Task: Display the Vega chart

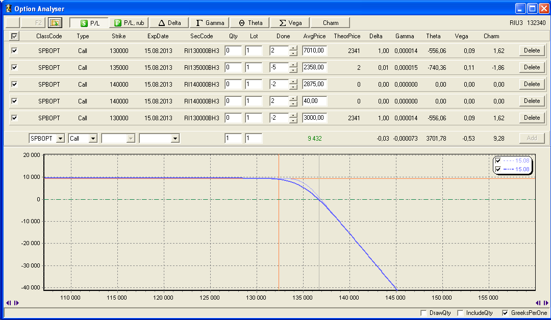Action: [x=290, y=22]
